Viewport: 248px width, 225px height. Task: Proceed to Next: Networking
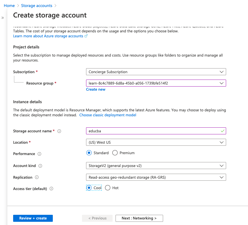click(x=139, y=218)
